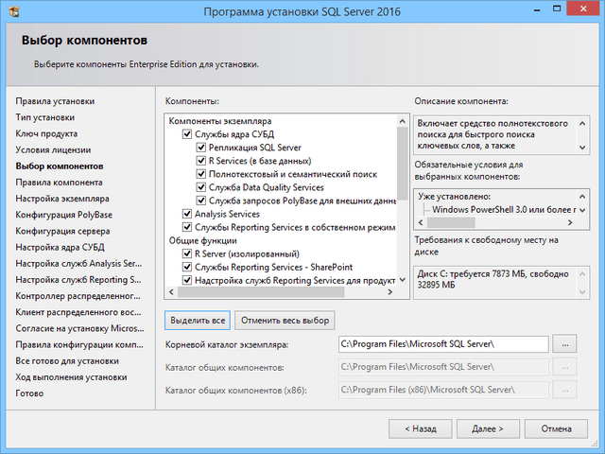Toggle Репликация SQL Server checkbox
Screen dimensions: 605x454
pos(201,148)
